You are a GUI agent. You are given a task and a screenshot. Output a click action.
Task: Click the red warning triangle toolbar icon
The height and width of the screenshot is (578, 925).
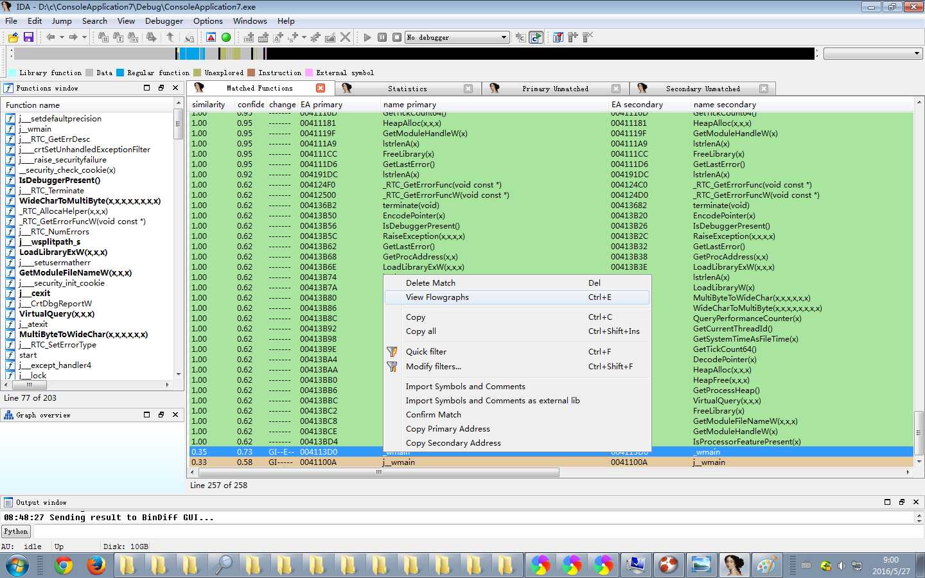211,37
